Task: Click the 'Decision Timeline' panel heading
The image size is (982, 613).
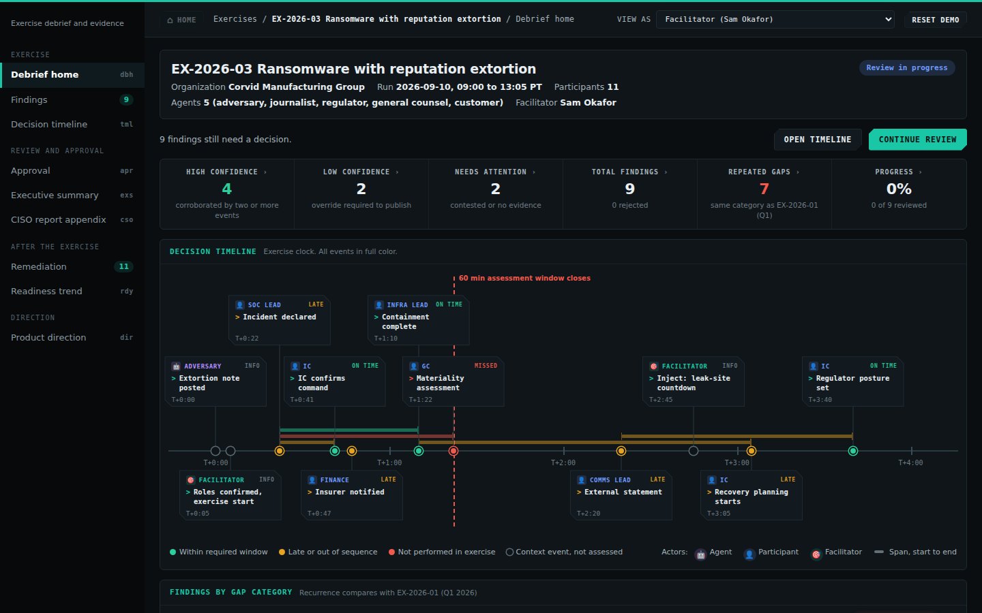Action: pyautogui.click(x=213, y=252)
